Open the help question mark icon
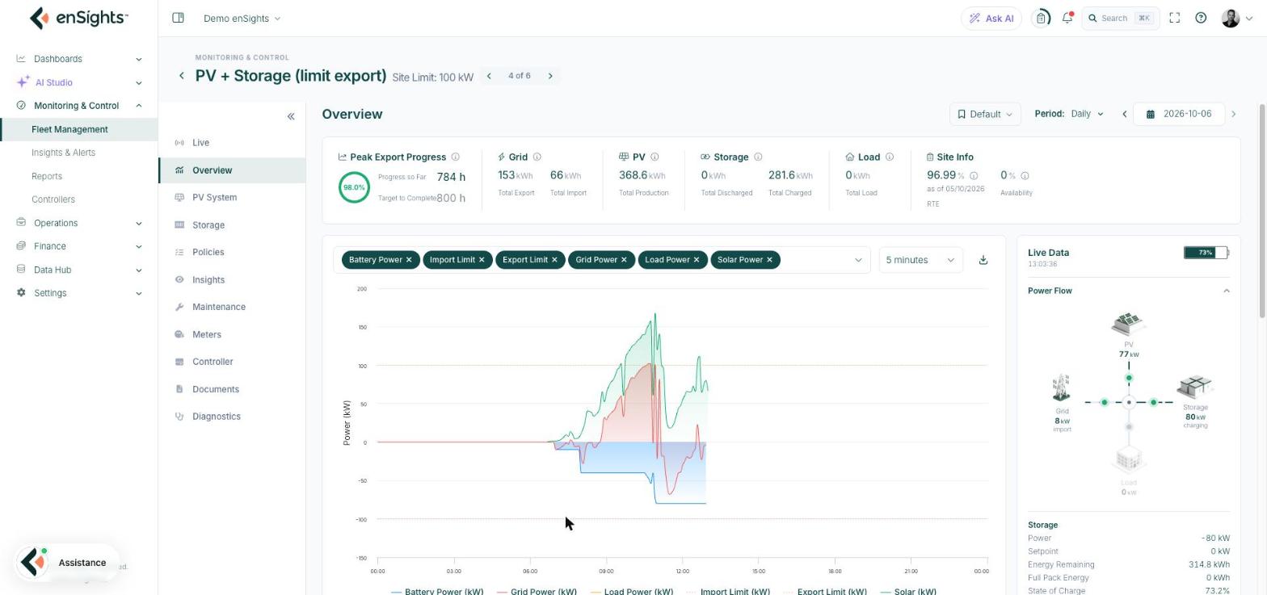The image size is (1267, 595). pyautogui.click(x=1201, y=18)
